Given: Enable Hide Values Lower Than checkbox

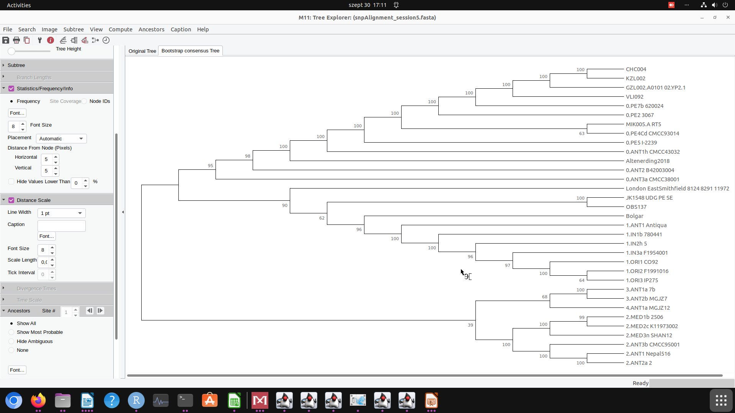Looking at the screenshot, I should [11, 182].
